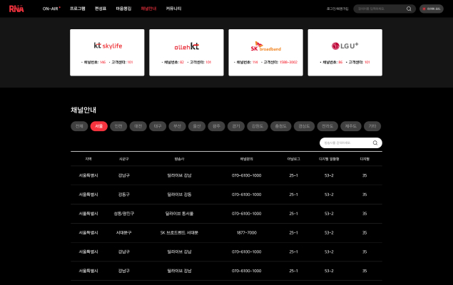
Task: Click the kt skylife logo card
Action: click(108, 52)
